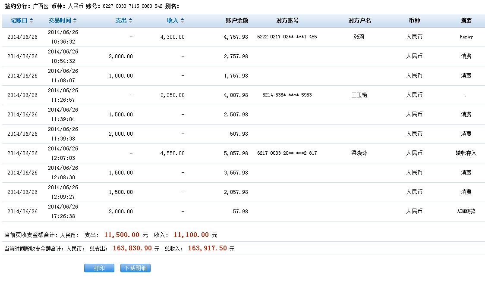Click the ATM取款 summary cell
Viewport: 485px width, 290px height.
466,212
